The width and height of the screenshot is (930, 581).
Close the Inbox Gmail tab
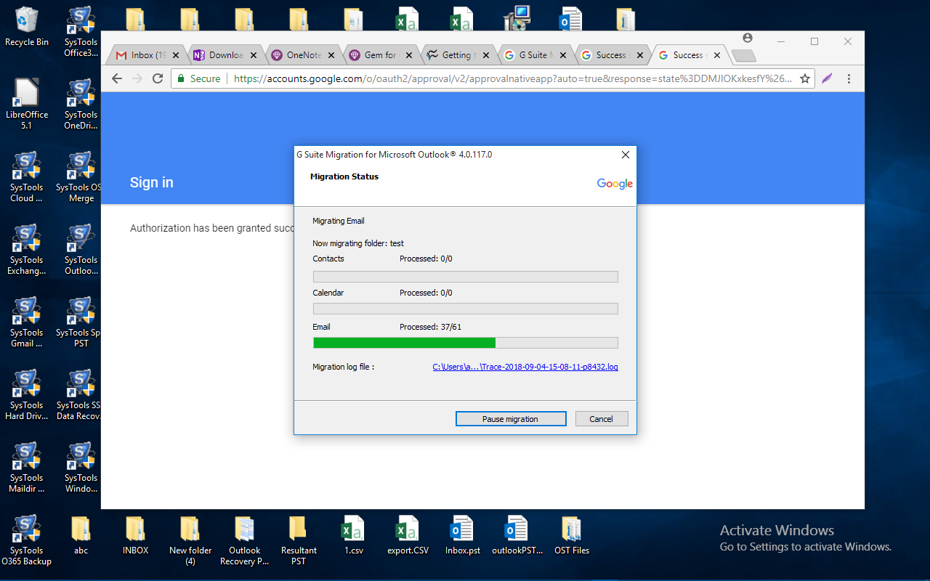point(175,55)
